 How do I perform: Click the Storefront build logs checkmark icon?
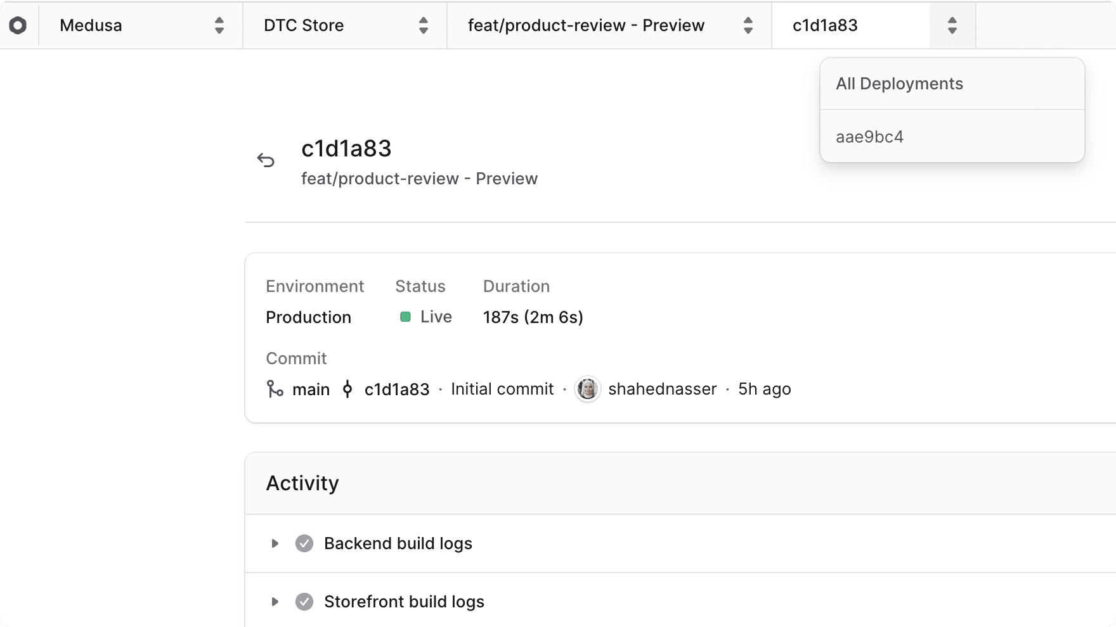(304, 602)
